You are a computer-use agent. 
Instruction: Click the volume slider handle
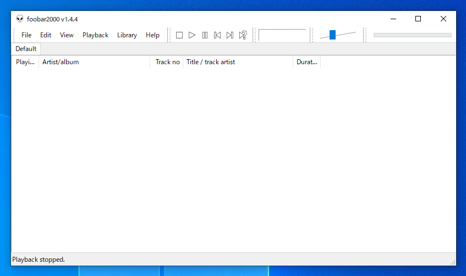332,35
